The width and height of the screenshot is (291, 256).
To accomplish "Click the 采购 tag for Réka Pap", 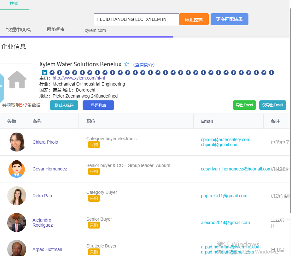I will click(x=94, y=199).
